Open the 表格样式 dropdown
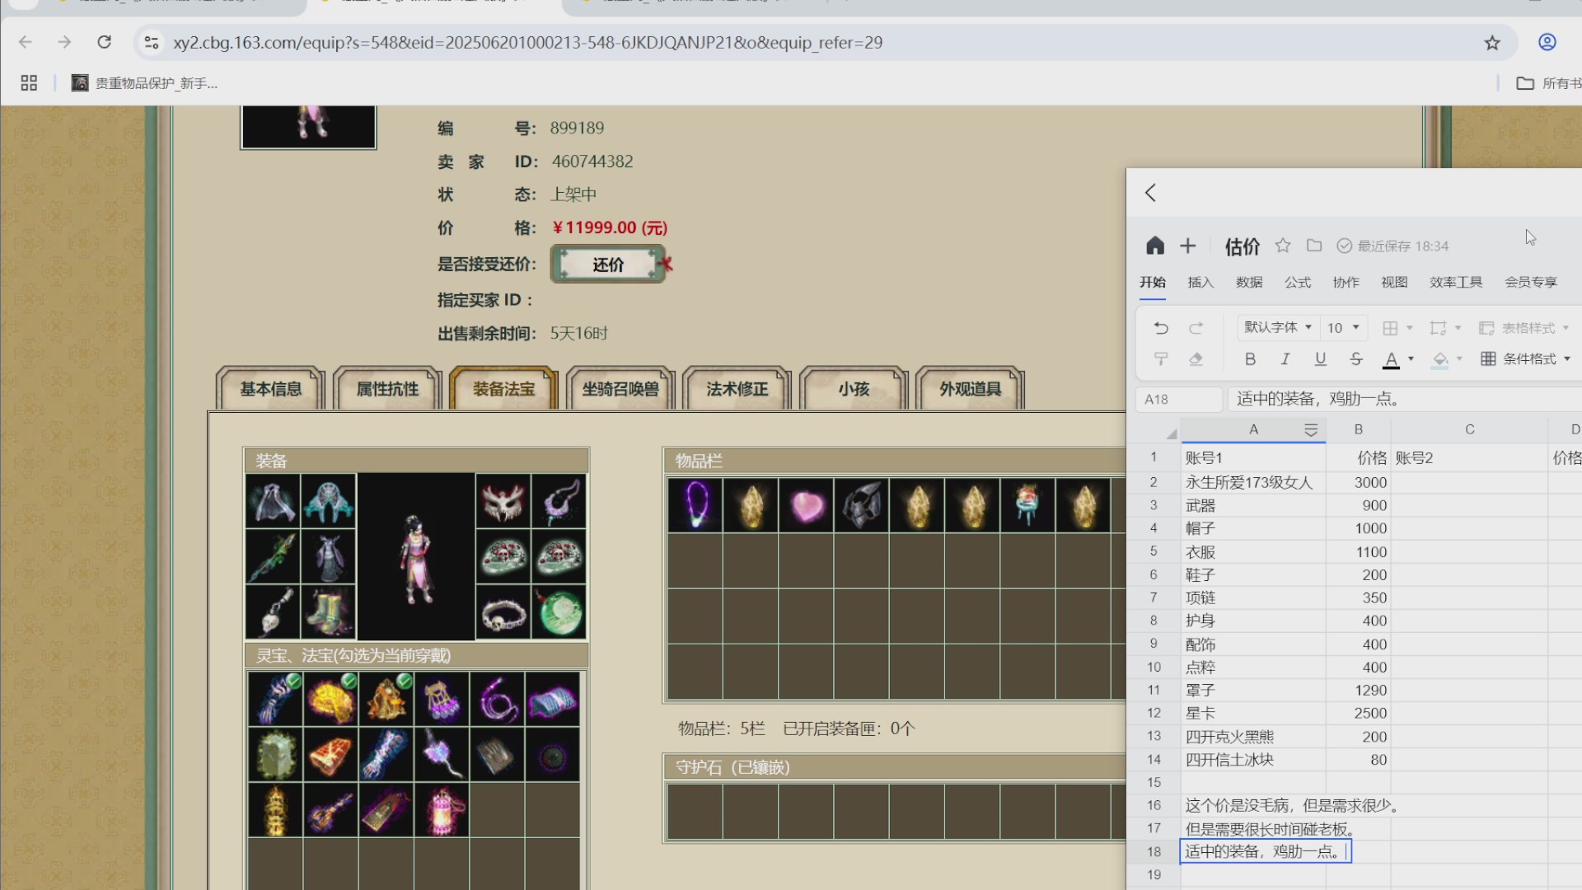Image resolution: width=1582 pixels, height=890 pixels. pyautogui.click(x=1523, y=328)
